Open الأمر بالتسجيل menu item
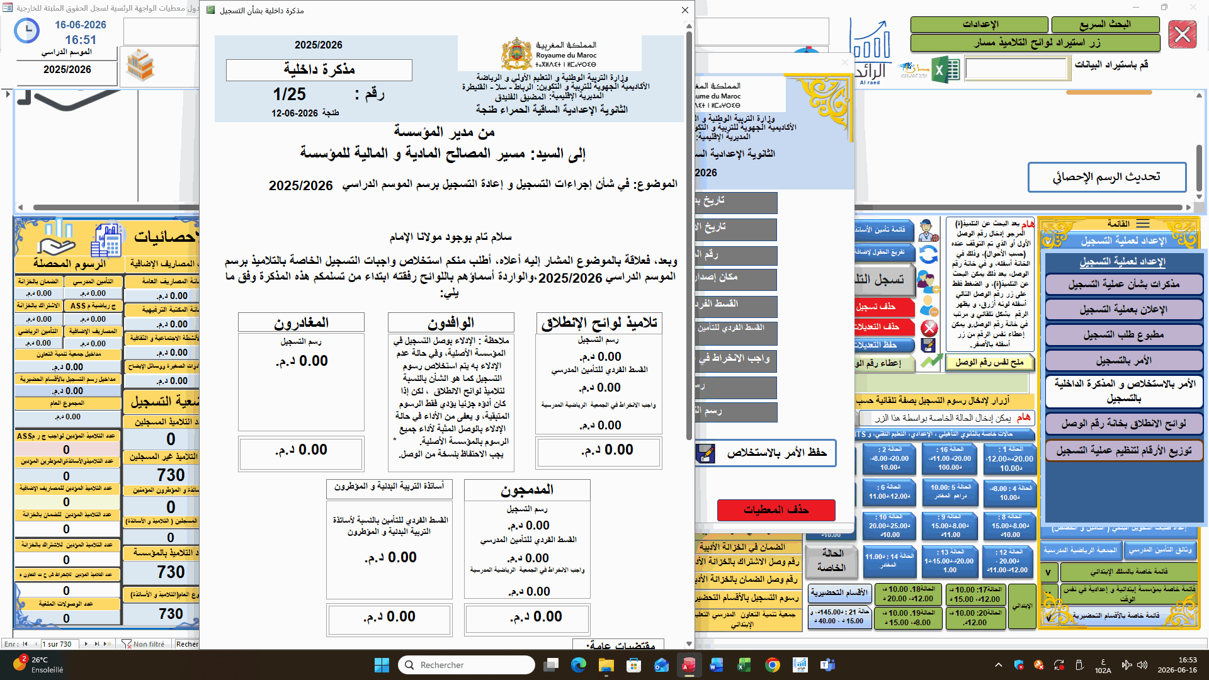The image size is (1209, 680). pyautogui.click(x=1124, y=361)
